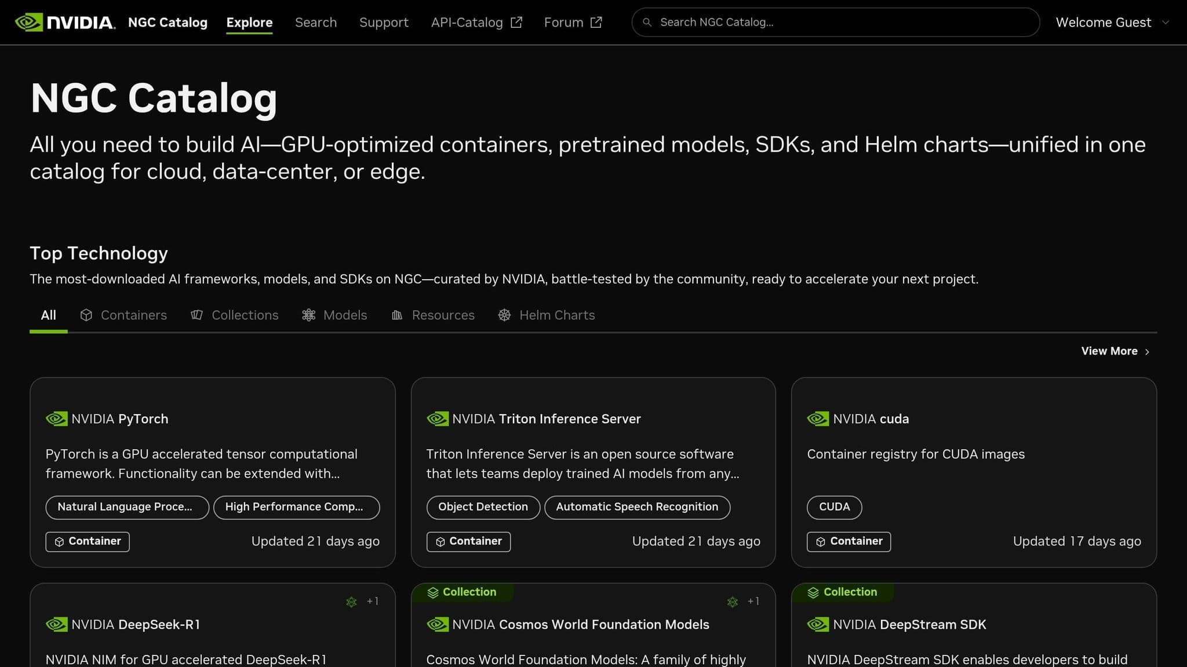Image resolution: width=1187 pixels, height=667 pixels.
Task: Switch to the Helm Charts tab
Action: (547, 316)
